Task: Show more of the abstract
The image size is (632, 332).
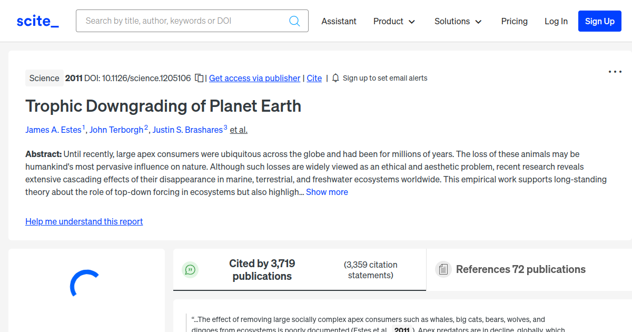Action: pyautogui.click(x=327, y=192)
